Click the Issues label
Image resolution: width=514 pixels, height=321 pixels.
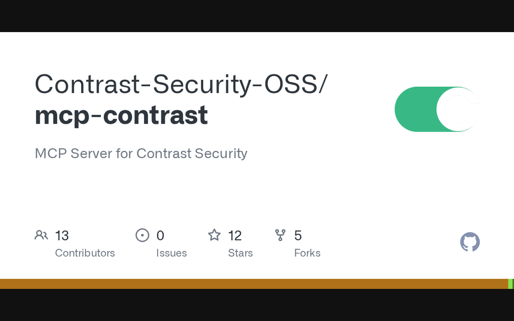(x=171, y=253)
